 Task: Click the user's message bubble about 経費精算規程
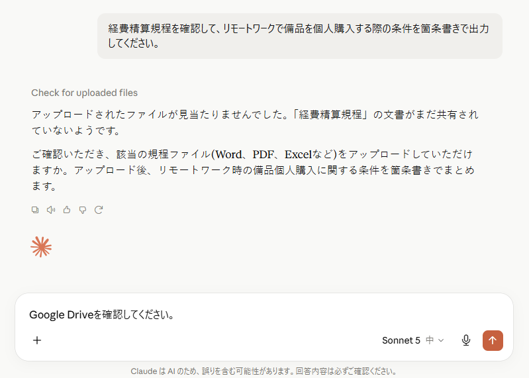[x=299, y=36]
